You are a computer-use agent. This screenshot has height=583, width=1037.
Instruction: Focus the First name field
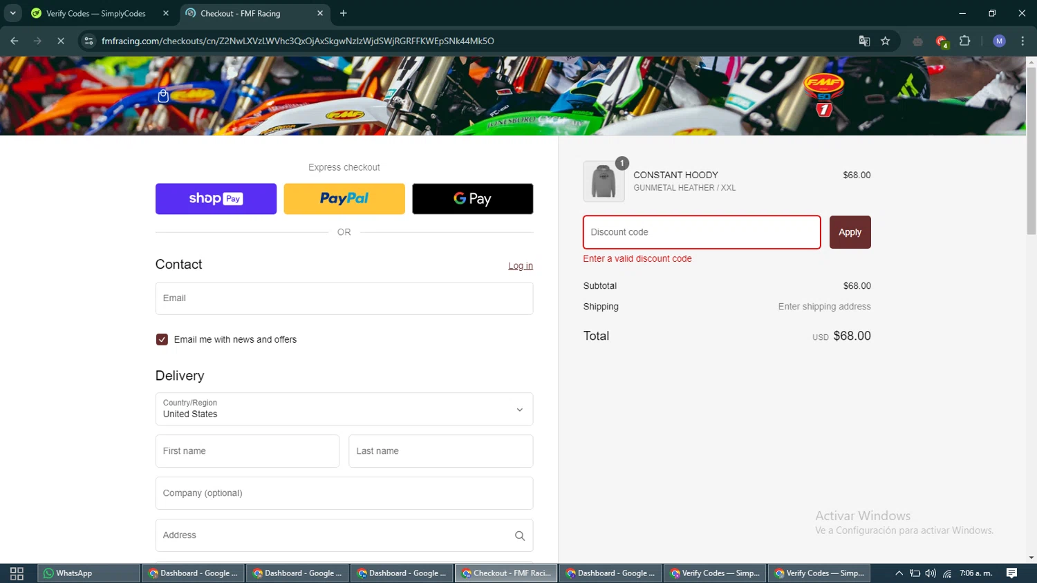pos(247,451)
